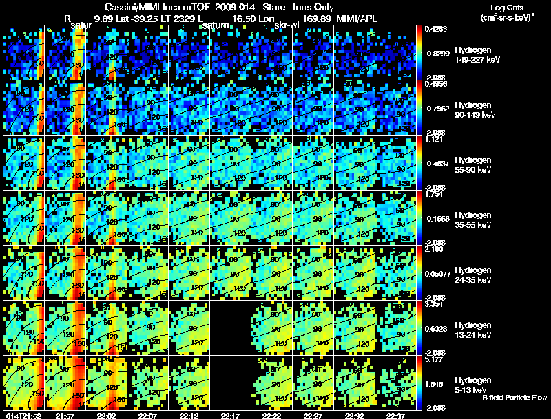Image resolution: width=551 pixels, height=419 pixels.
Task: Click the 'B-field Particle Flow' caption
Action: tap(514, 398)
